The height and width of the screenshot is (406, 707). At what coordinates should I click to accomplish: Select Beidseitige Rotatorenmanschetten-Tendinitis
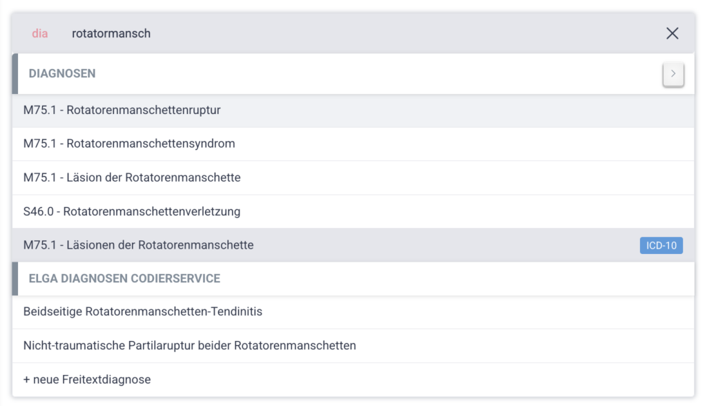pos(143,312)
